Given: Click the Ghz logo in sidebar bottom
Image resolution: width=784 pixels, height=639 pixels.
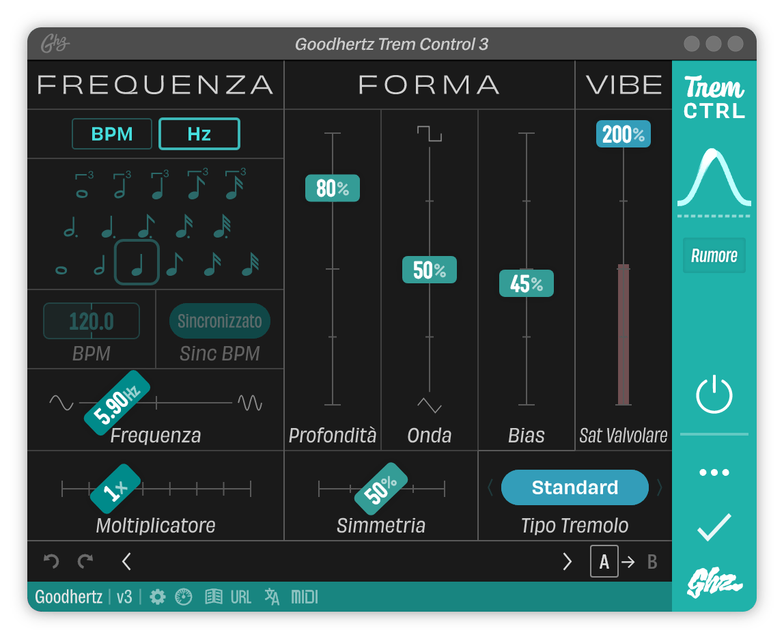Looking at the screenshot, I should tap(714, 582).
